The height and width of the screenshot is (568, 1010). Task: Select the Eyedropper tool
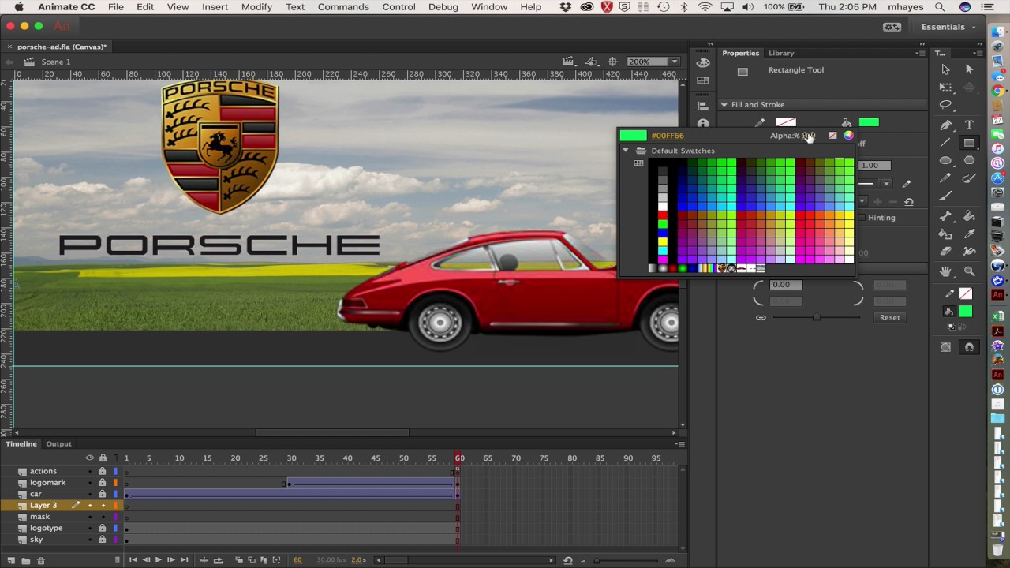click(x=970, y=234)
